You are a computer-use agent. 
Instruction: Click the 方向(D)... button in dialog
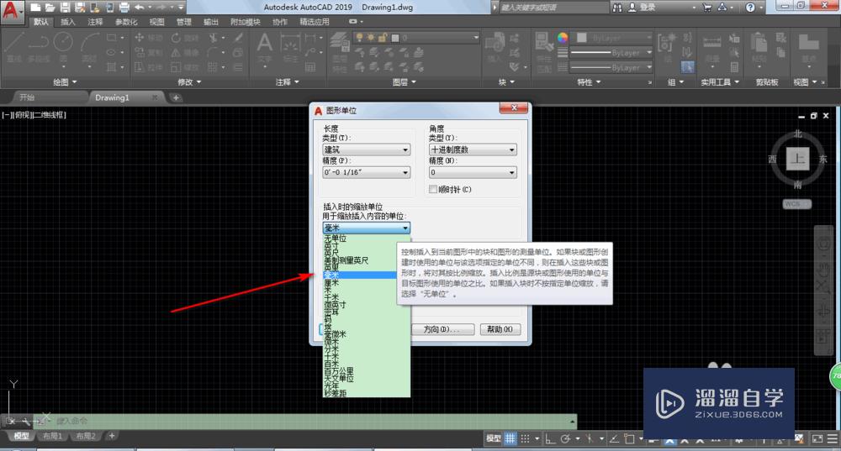pyautogui.click(x=442, y=329)
